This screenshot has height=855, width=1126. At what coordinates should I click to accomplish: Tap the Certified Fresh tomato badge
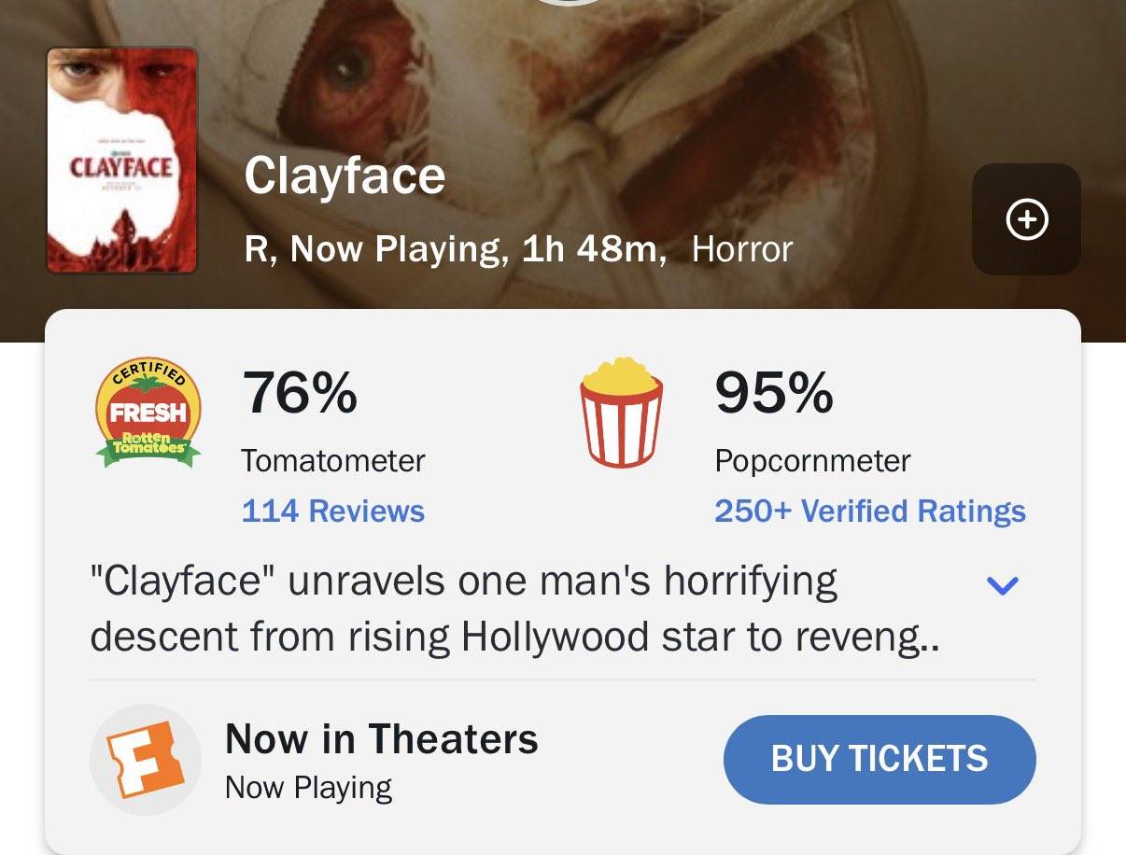point(148,413)
